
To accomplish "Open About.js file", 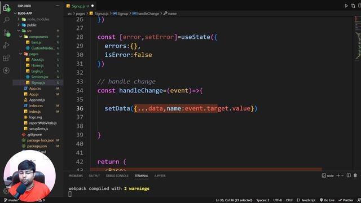I will coord(38,60).
